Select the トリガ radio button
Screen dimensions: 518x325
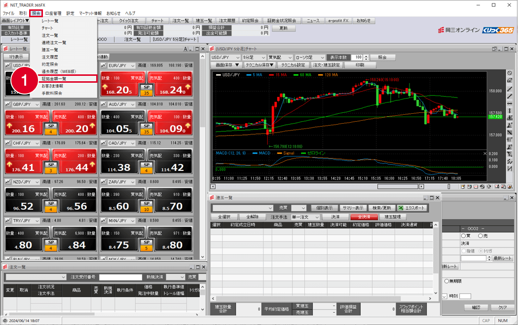coord(481,251)
